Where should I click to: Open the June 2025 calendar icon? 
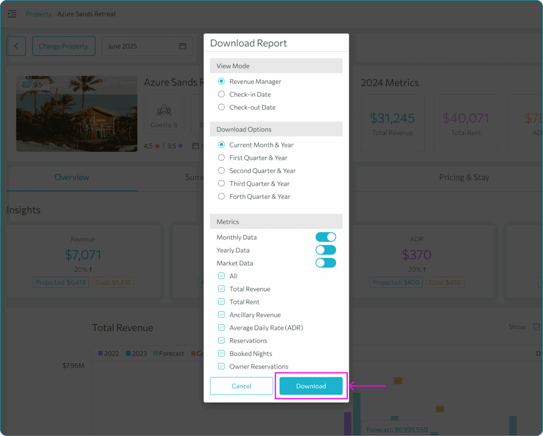182,46
